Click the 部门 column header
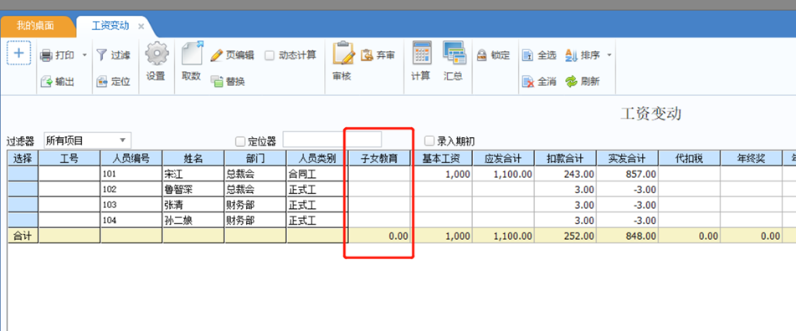 click(255, 159)
